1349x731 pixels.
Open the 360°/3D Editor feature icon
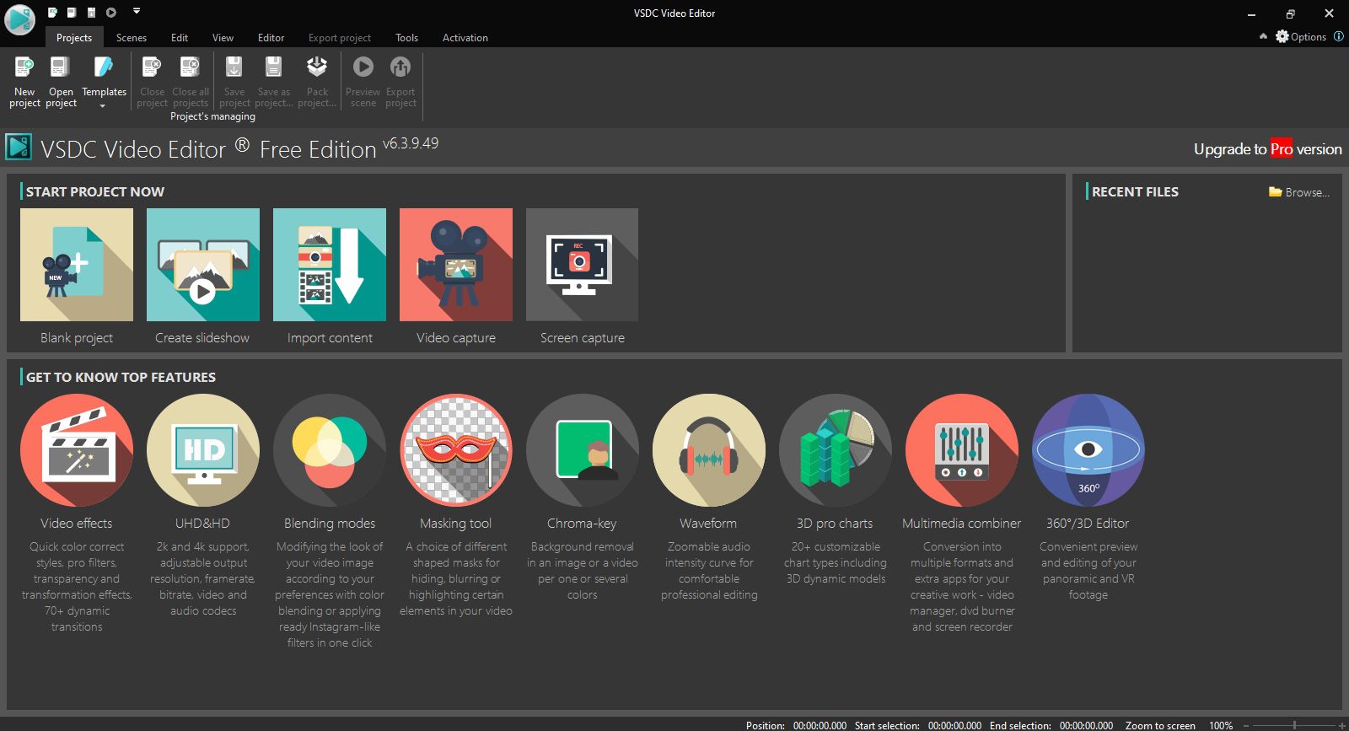pos(1088,450)
